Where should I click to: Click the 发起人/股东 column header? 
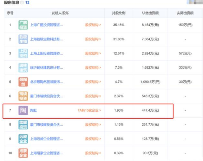coord(60,13)
